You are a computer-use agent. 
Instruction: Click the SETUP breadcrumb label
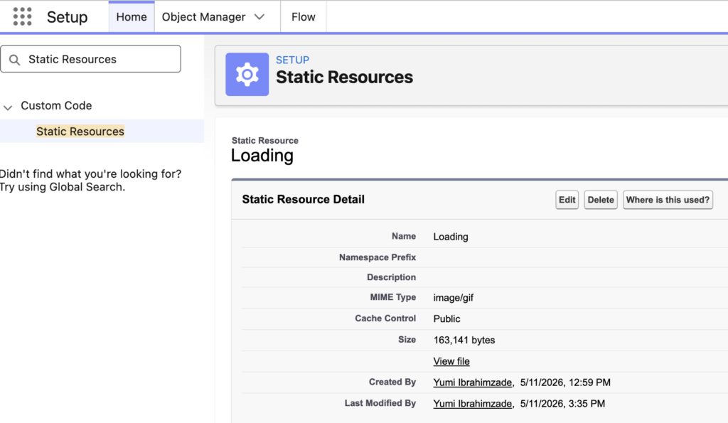(x=292, y=60)
